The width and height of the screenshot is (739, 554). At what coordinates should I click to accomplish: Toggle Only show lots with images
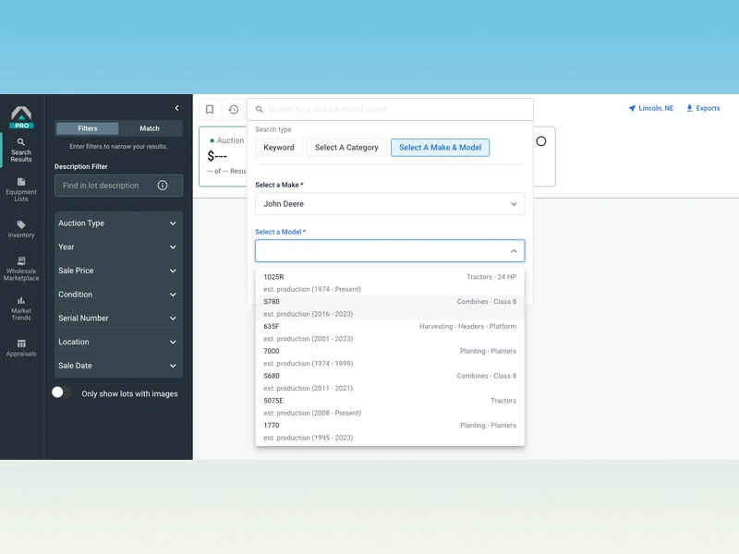pyautogui.click(x=62, y=392)
